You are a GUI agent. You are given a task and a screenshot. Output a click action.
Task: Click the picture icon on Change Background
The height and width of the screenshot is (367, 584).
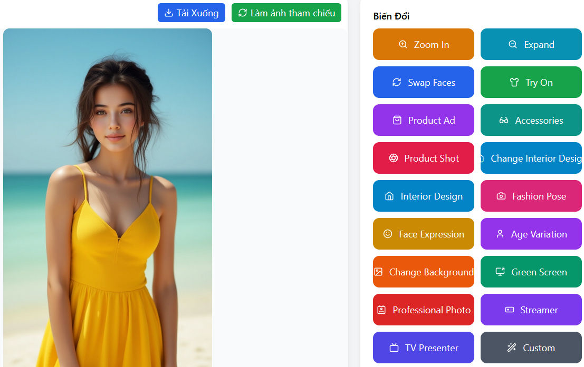tap(378, 272)
